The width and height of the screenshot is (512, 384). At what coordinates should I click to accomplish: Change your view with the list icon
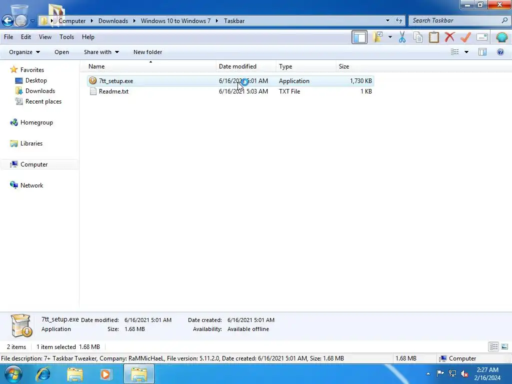455,52
